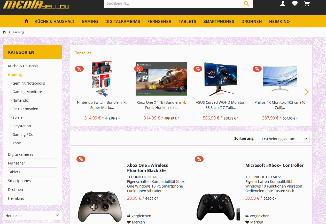Click into the Suchbegriff search field
This screenshot has width=326, height=224.
[174, 4]
